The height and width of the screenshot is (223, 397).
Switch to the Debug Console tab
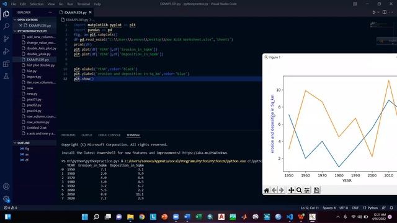(x=109, y=135)
